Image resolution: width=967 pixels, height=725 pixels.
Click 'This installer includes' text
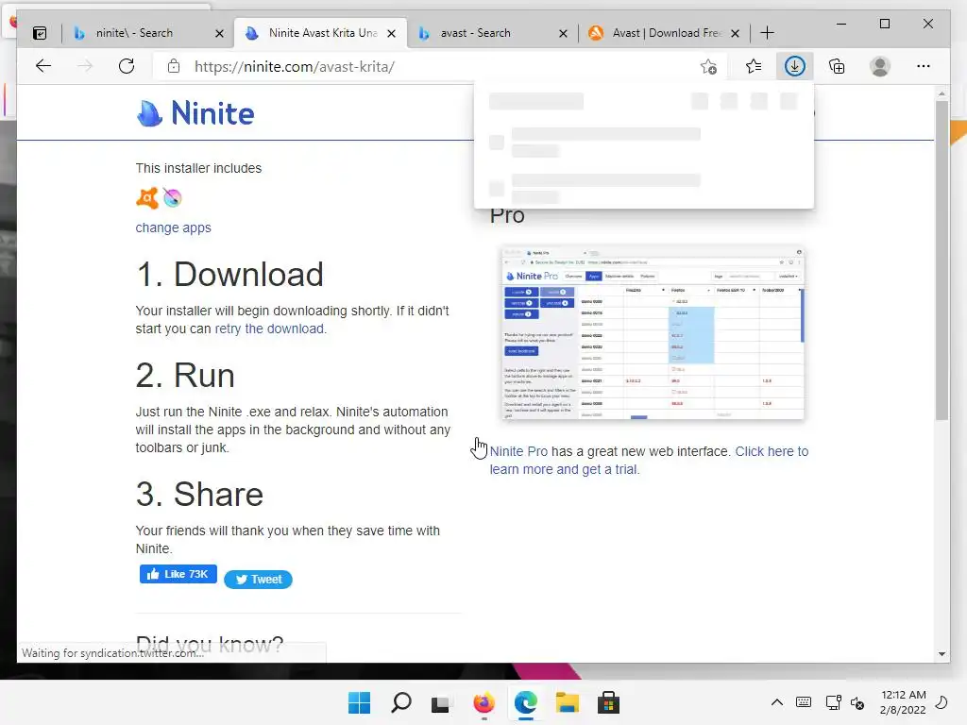coord(198,168)
